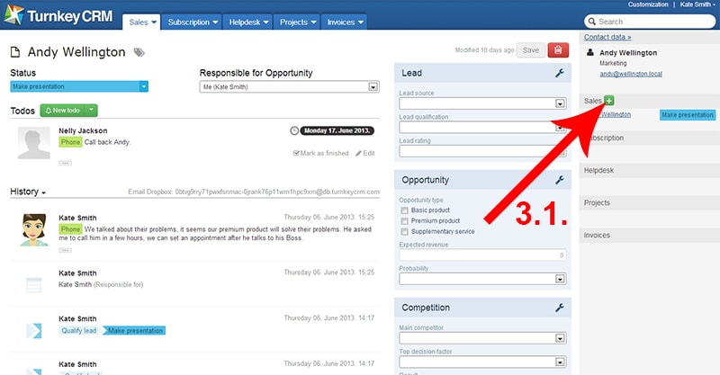Open Lead source dropdown
This screenshot has width=720, height=375.
point(482,103)
